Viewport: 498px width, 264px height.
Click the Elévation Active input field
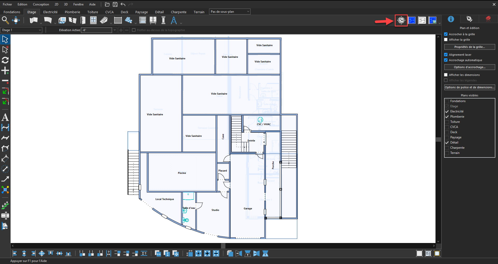tap(96, 30)
